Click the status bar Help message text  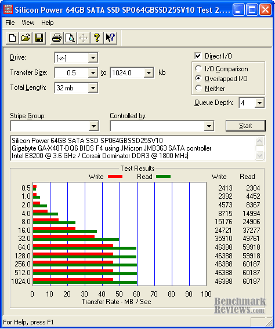point(28,322)
